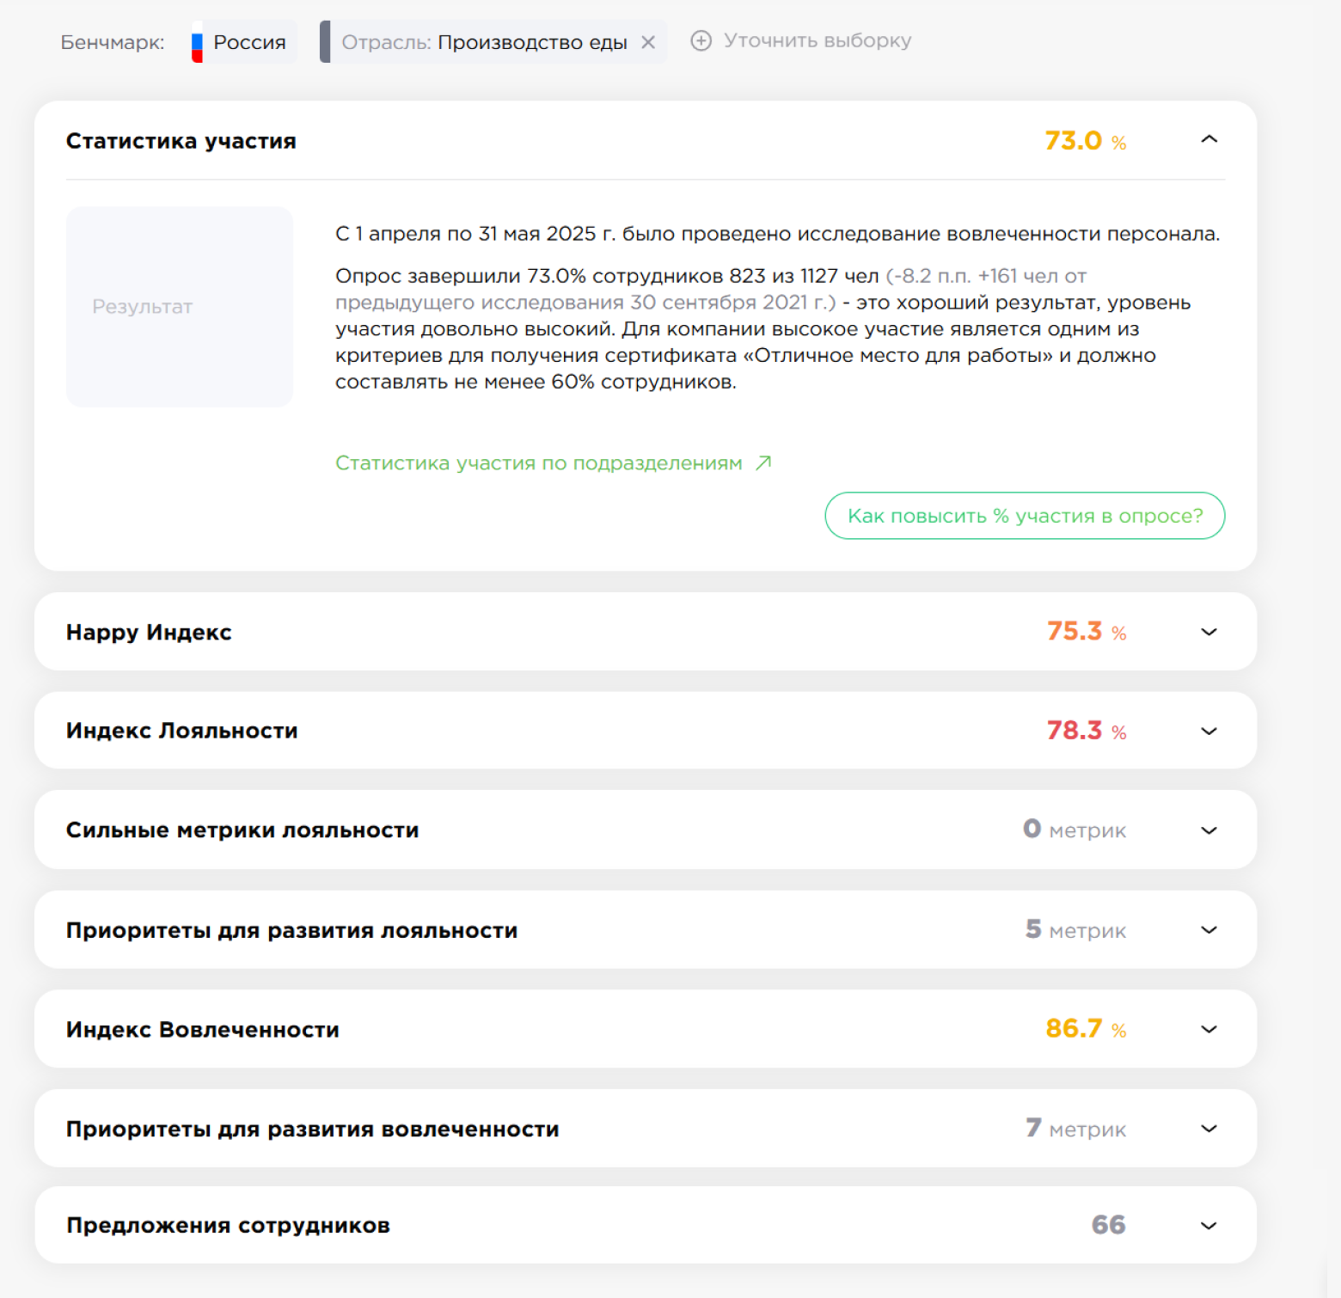Click the survey date sentence starting С 1 апреля
This screenshot has width=1341, height=1298.
[777, 234]
